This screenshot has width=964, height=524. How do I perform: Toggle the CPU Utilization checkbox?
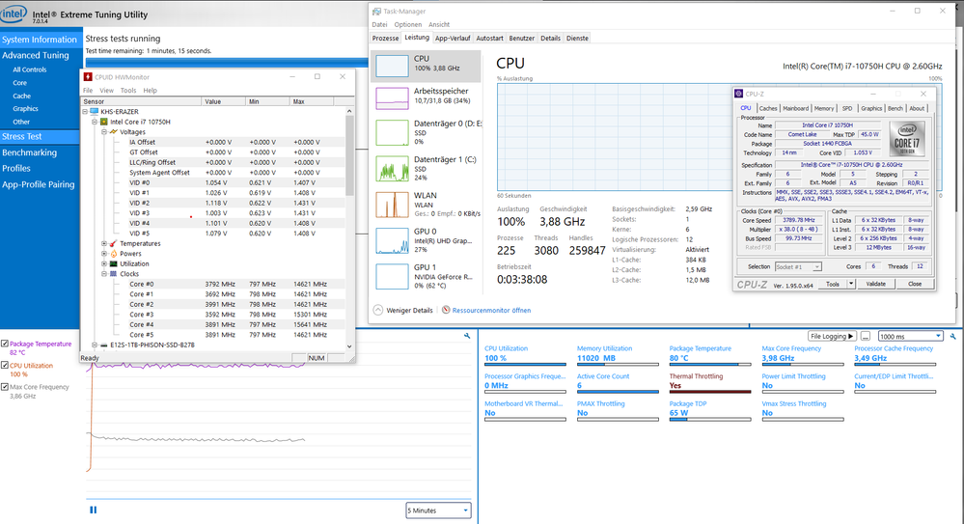[6, 366]
